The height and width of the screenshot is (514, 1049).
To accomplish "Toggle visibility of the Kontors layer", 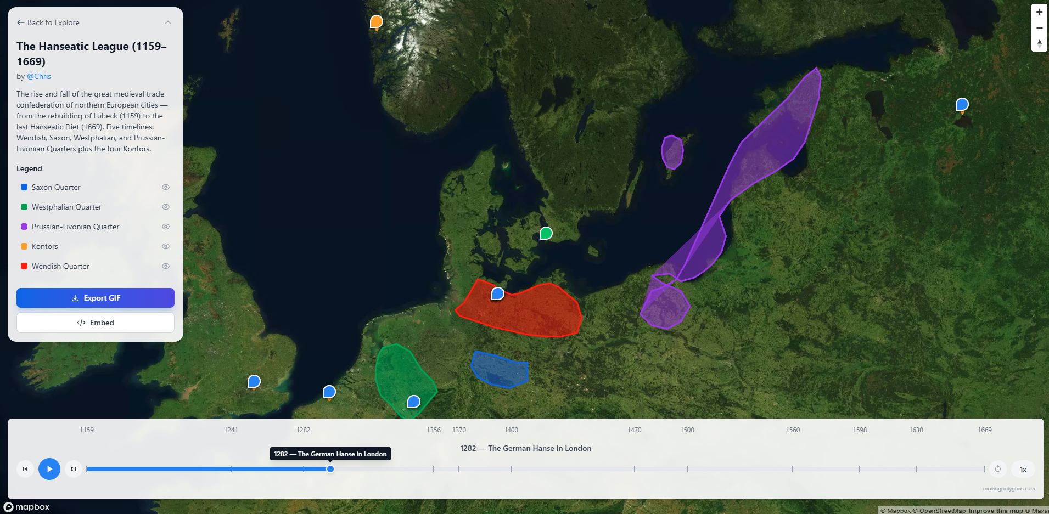I will pos(166,246).
